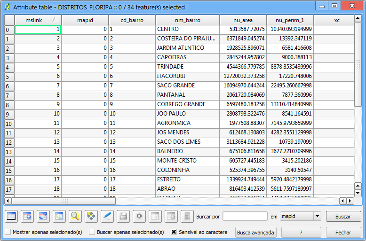Enable Mostrar apenas selecionado(s) checkbox
This screenshot has height=241, width=366.
click(x=8, y=232)
